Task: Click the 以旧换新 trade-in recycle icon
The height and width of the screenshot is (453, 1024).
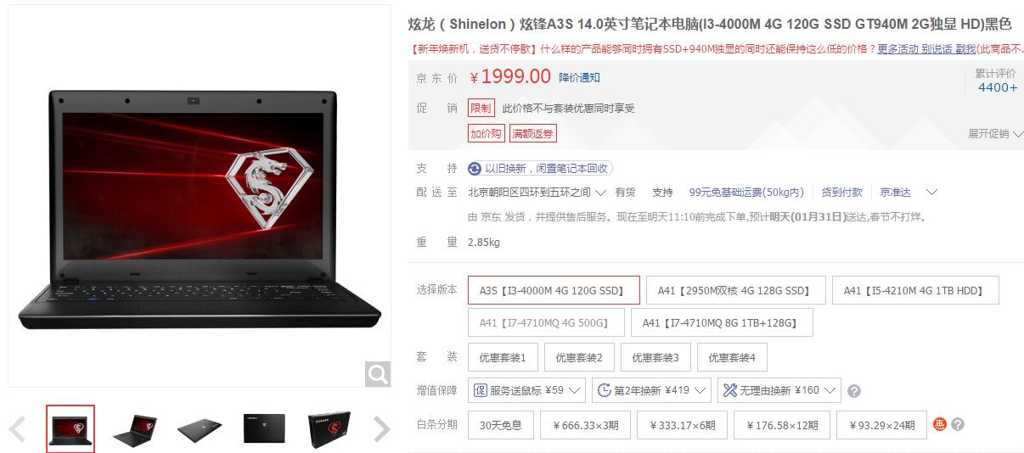Action: [x=475, y=169]
